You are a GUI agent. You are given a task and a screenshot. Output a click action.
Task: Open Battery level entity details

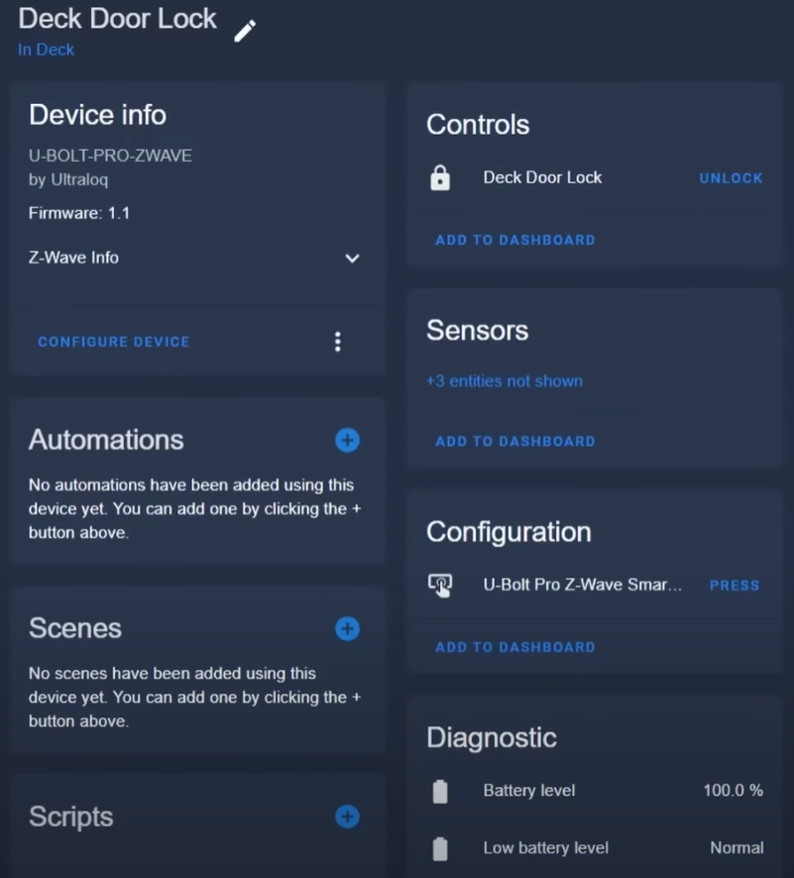(595, 791)
